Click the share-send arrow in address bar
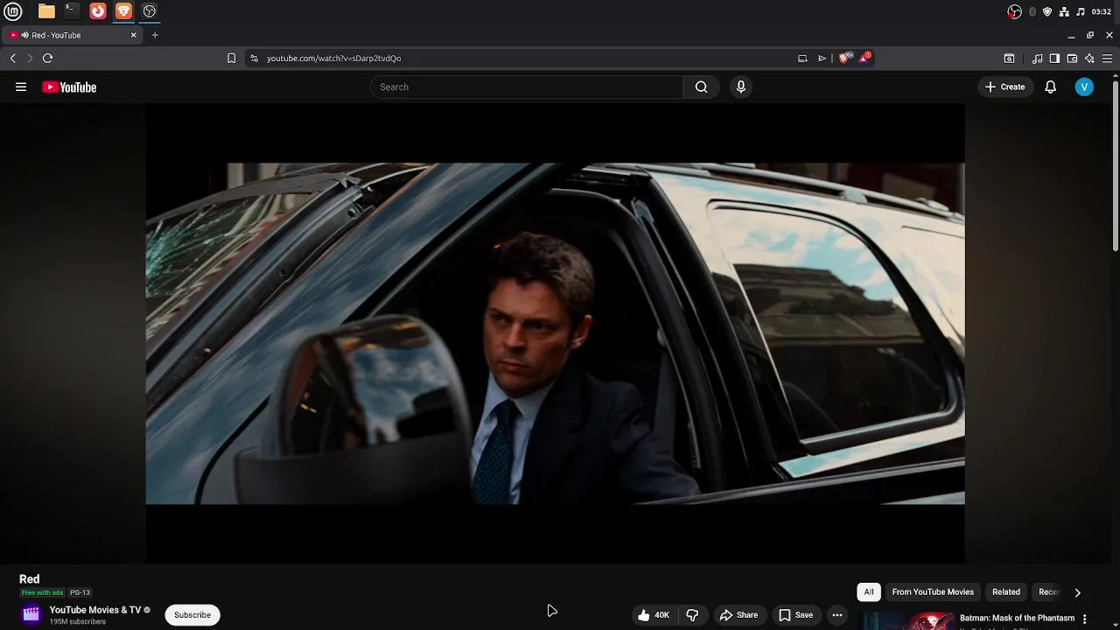 822,59
